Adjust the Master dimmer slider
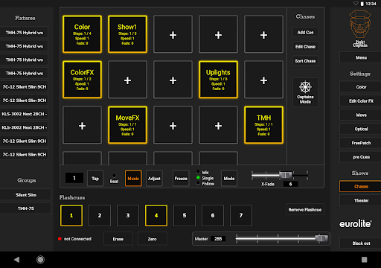 pyautogui.click(x=321, y=238)
